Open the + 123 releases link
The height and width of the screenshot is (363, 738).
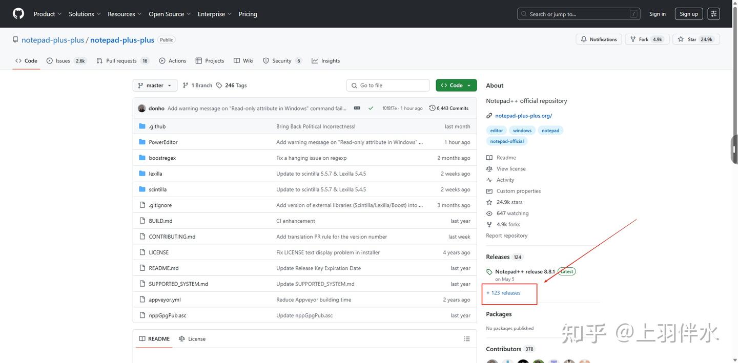click(503, 293)
